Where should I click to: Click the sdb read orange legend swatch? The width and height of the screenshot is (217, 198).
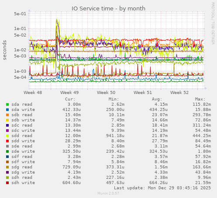click(x=7, y=115)
